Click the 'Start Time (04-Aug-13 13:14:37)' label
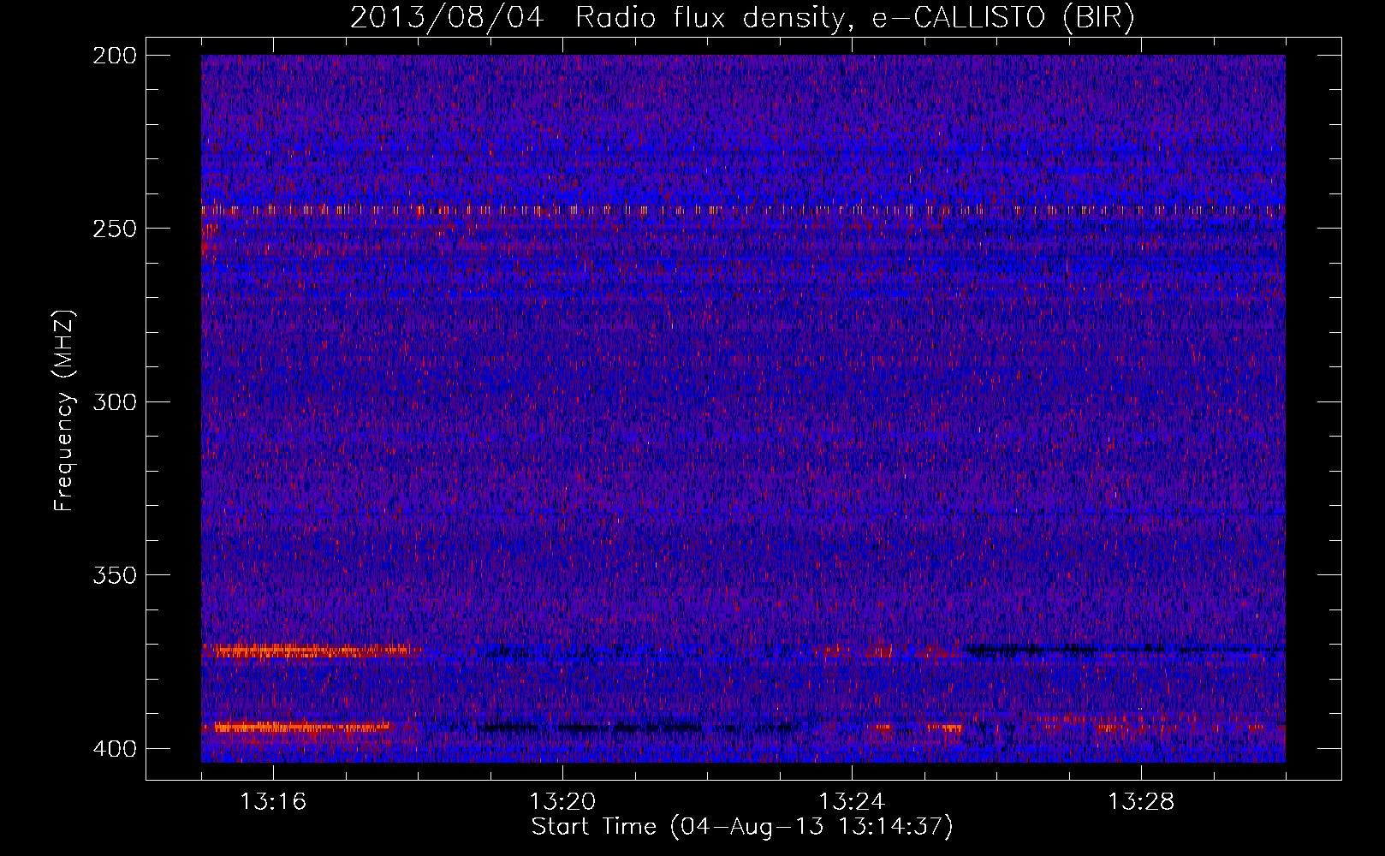 (x=742, y=827)
